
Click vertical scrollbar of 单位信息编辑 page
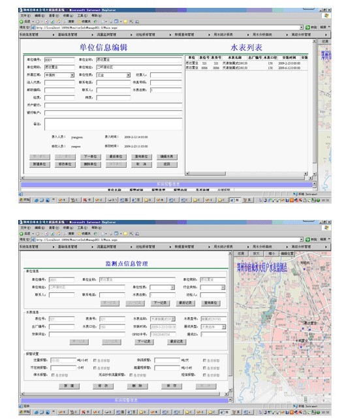(315, 107)
